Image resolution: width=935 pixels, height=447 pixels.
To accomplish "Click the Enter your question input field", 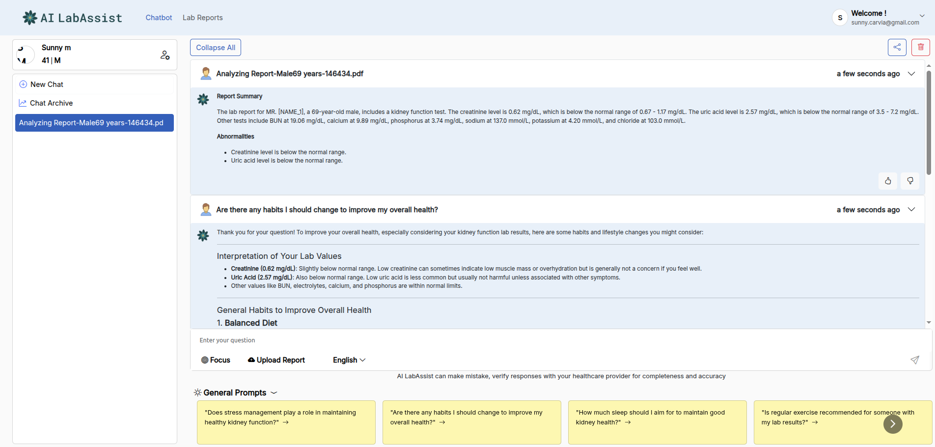I will (x=540, y=340).
